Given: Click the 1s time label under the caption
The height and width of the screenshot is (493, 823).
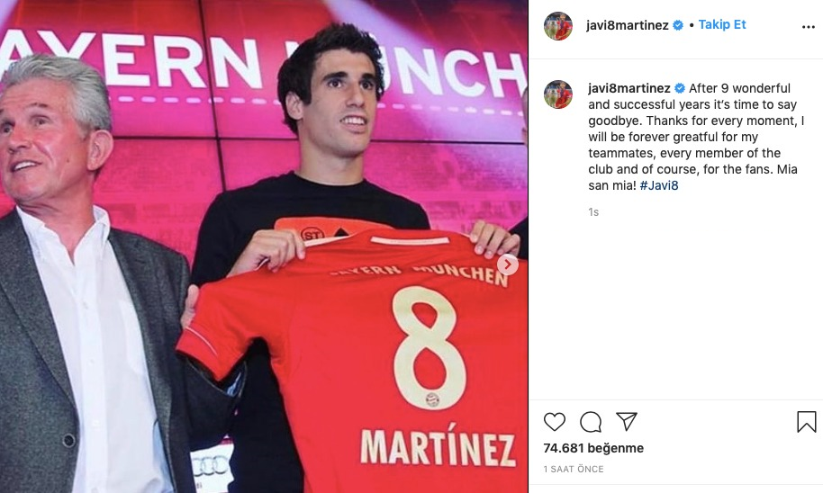Looking at the screenshot, I should 593,212.
